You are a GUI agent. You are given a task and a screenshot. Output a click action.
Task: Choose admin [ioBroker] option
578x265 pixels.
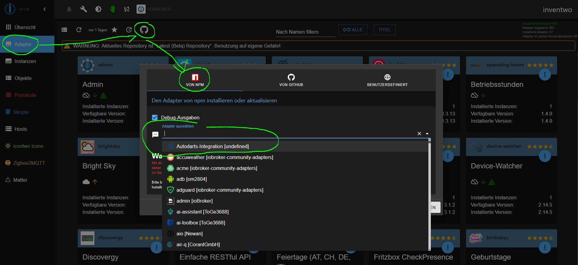pyautogui.click(x=295, y=201)
